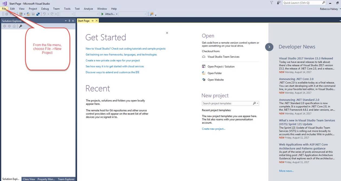Expand the Solution Explorer window options dropdown
The width and height of the screenshot is (341, 181).
66,21
